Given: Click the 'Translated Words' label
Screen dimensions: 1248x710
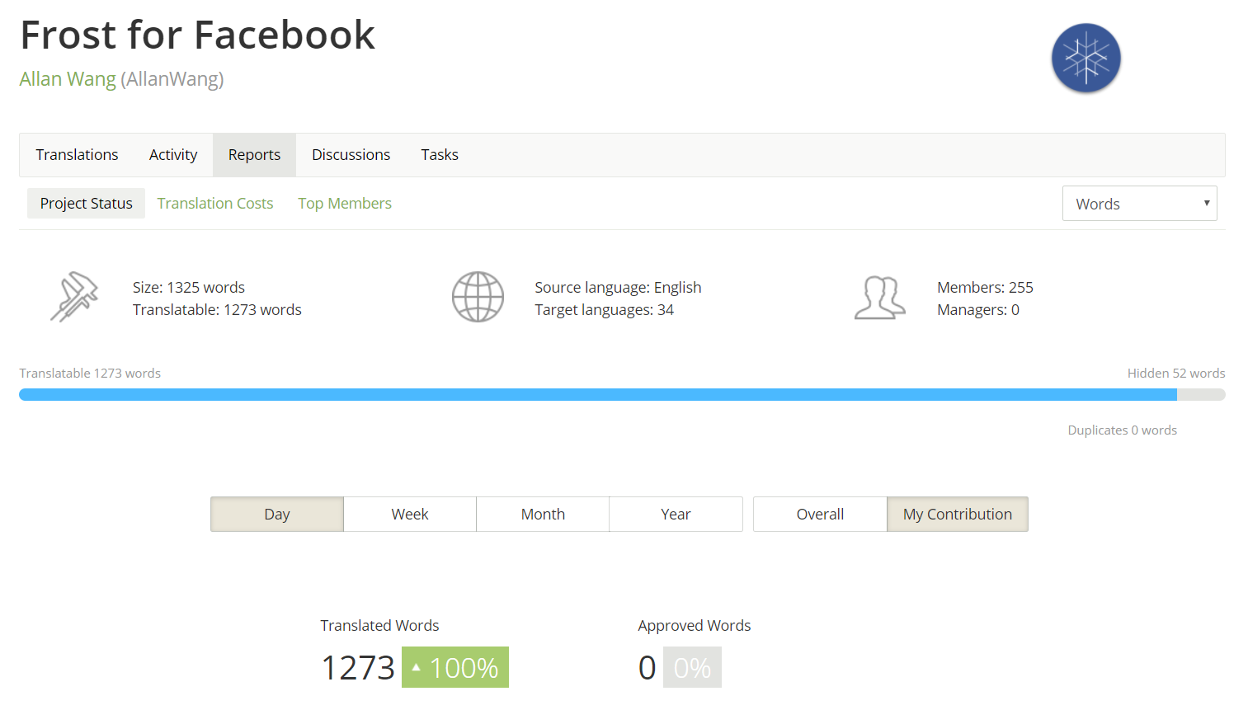Looking at the screenshot, I should coord(379,626).
